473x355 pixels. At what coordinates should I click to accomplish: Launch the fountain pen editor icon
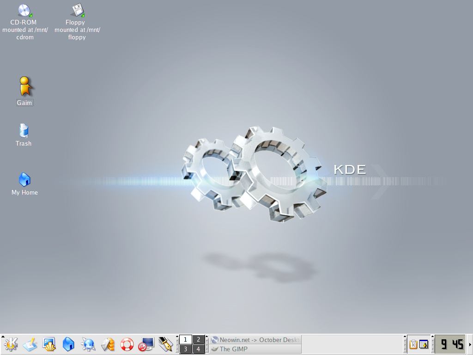[x=166, y=344]
